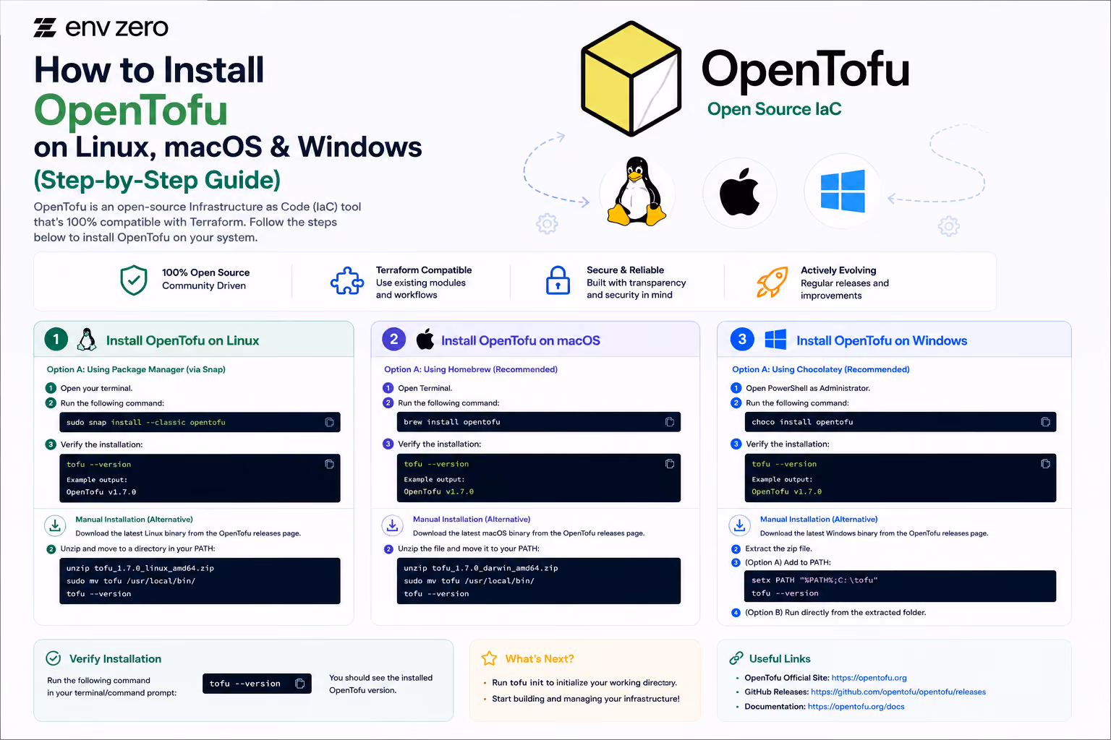Copy the choco install opentofu command
The width and height of the screenshot is (1111, 740).
pyautogui.click(x=1045, y=422)
